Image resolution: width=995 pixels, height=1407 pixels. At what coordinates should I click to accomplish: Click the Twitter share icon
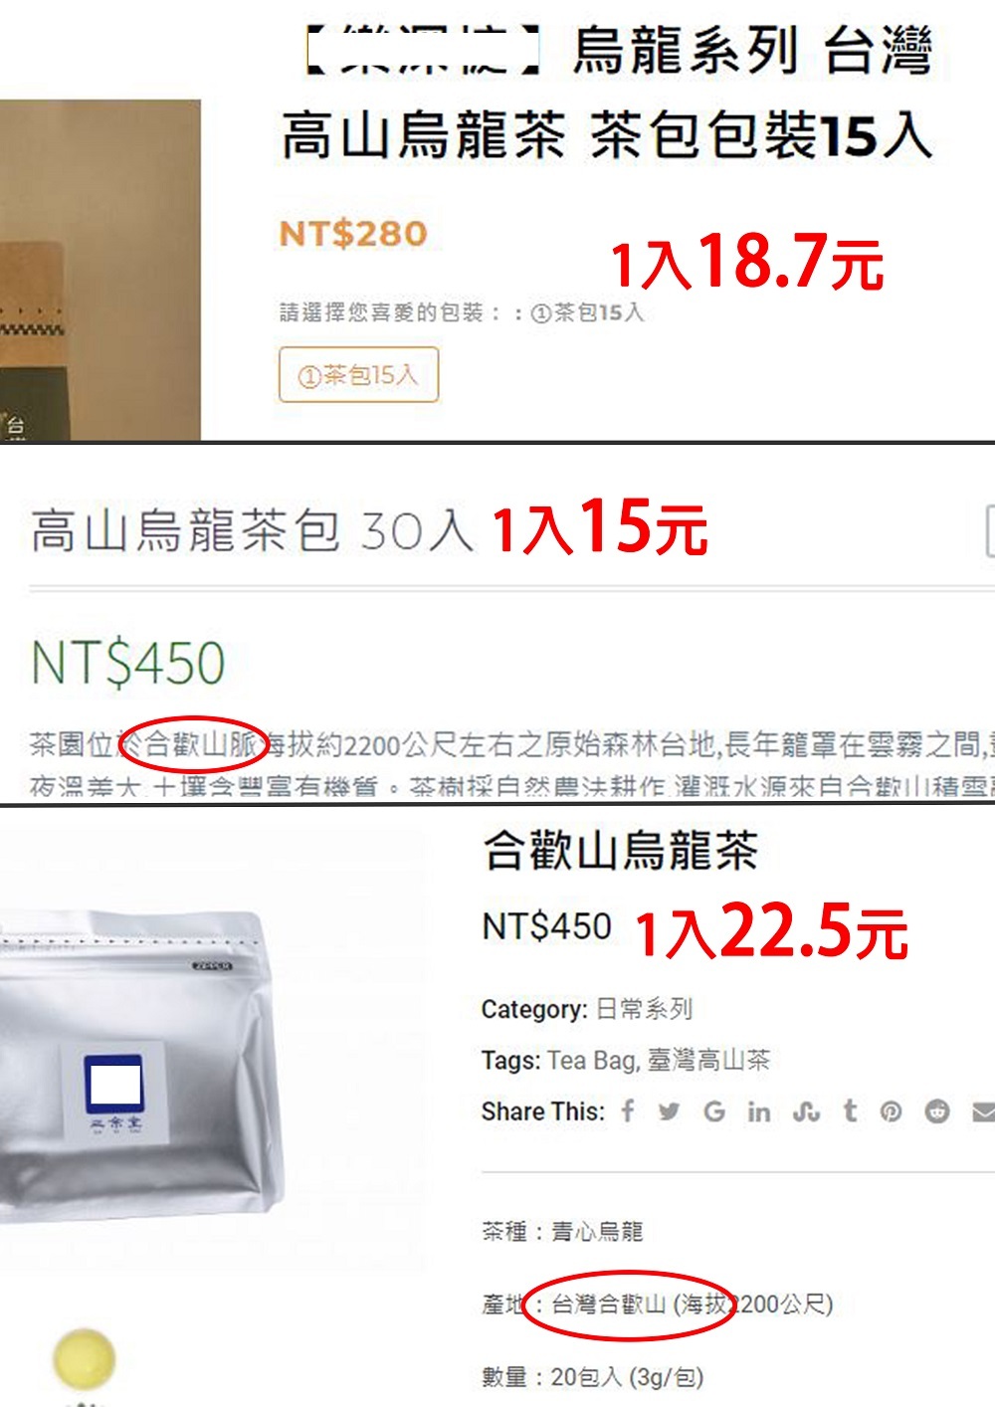(x=670, y=1111)
